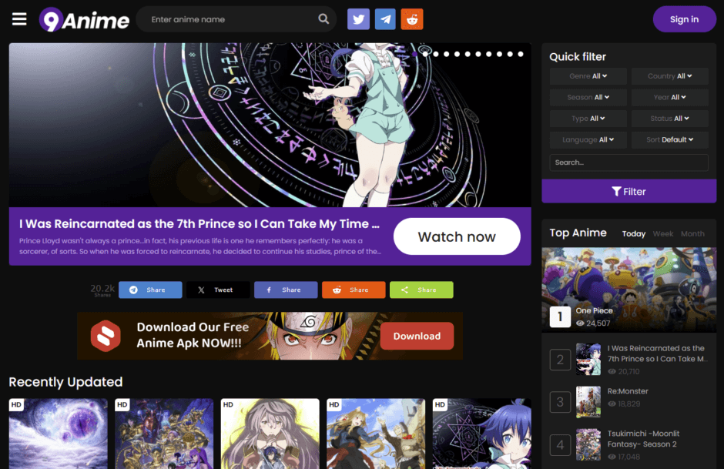Click the 9Anime logo
This screenshot has height=469, width=724.
click(83, 19)
